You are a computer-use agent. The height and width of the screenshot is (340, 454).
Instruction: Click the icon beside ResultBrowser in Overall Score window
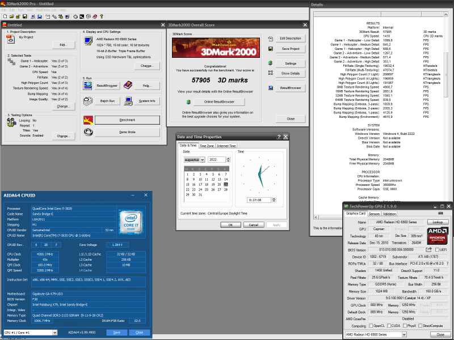tap(271, 88)
